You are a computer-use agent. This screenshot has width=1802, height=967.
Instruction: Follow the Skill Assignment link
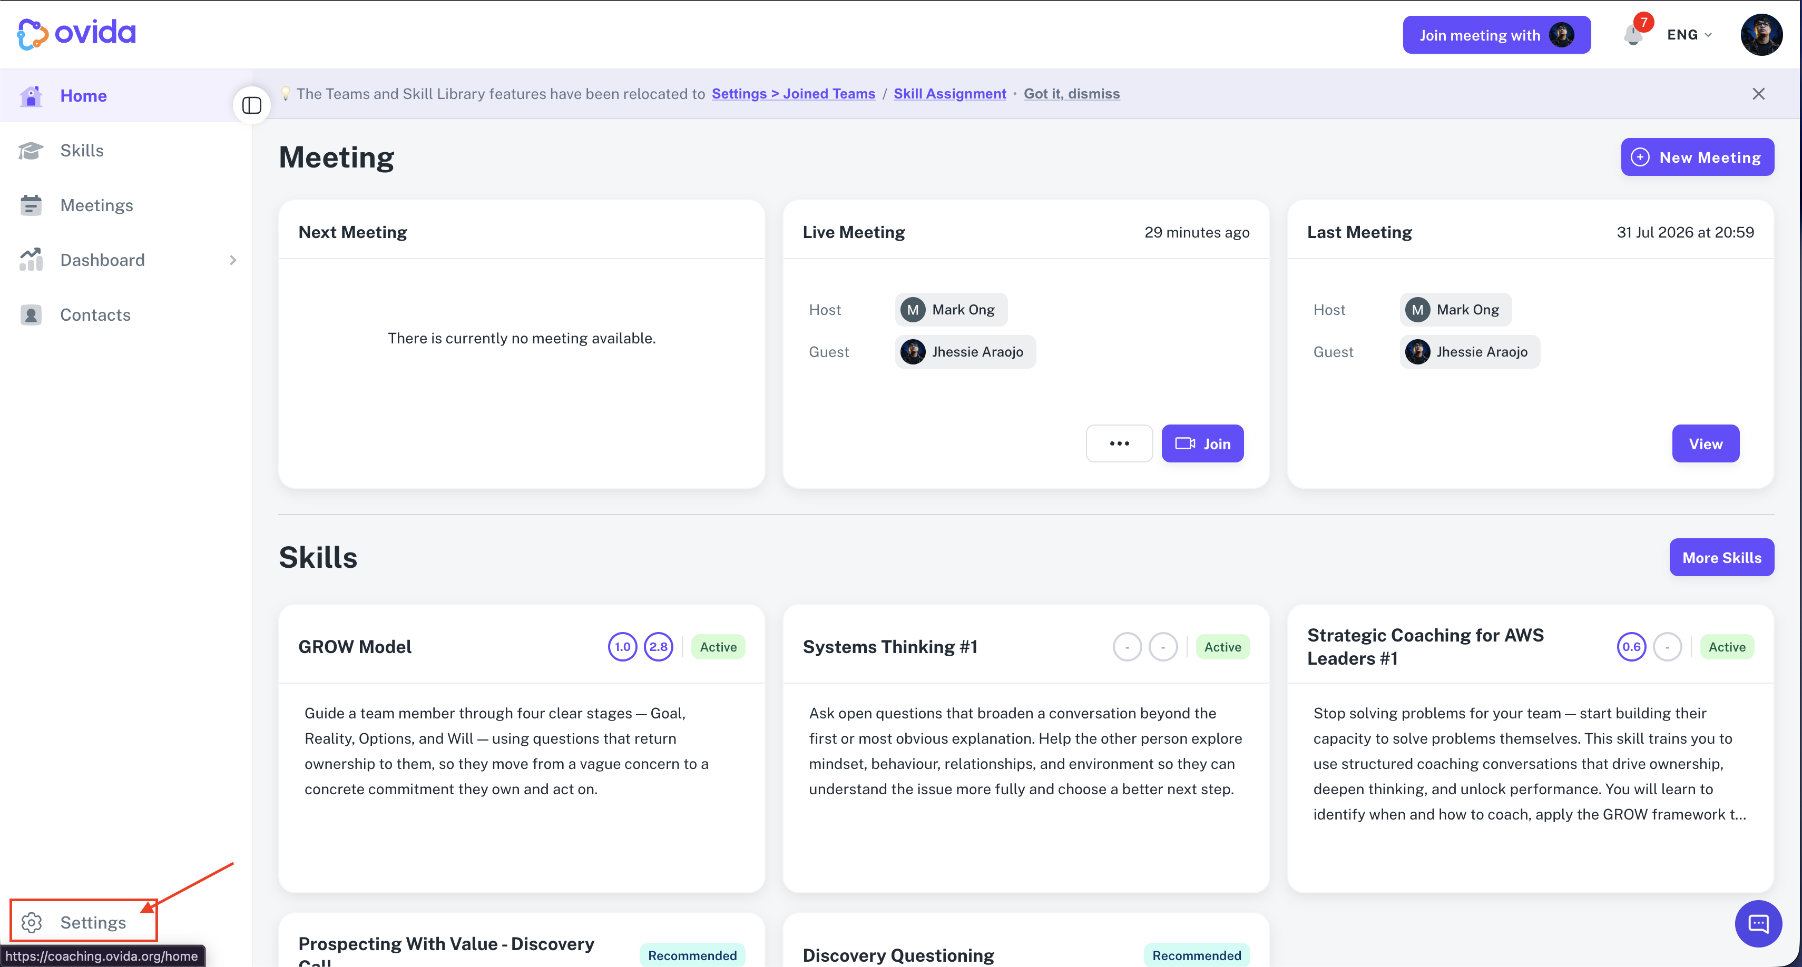click(949, 94)
